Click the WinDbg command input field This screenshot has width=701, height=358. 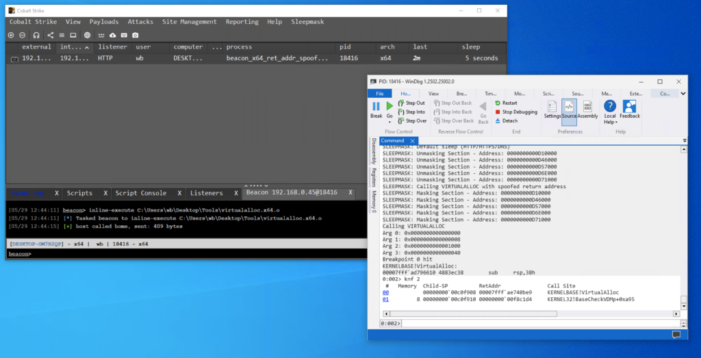click(x=534, y=323)
